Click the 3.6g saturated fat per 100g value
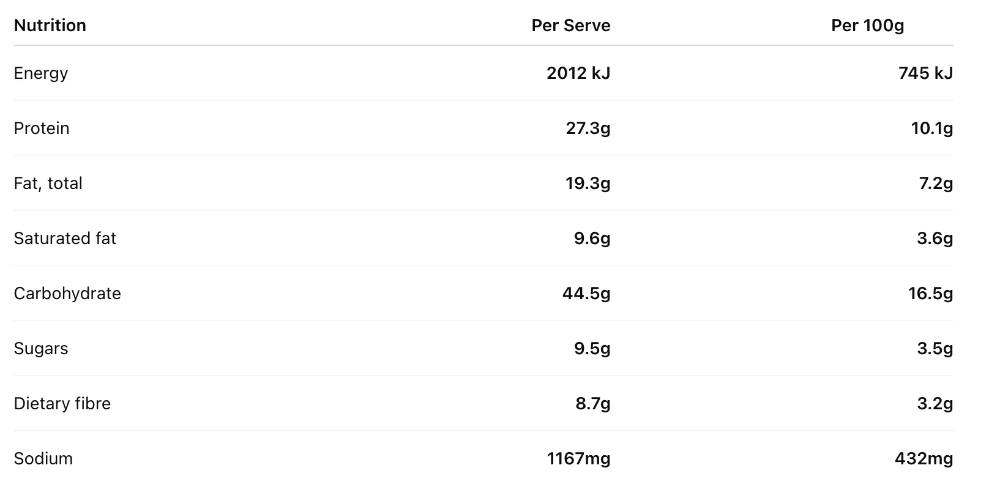The width and height of the screenshot is (989, 498). coord(935,239)
